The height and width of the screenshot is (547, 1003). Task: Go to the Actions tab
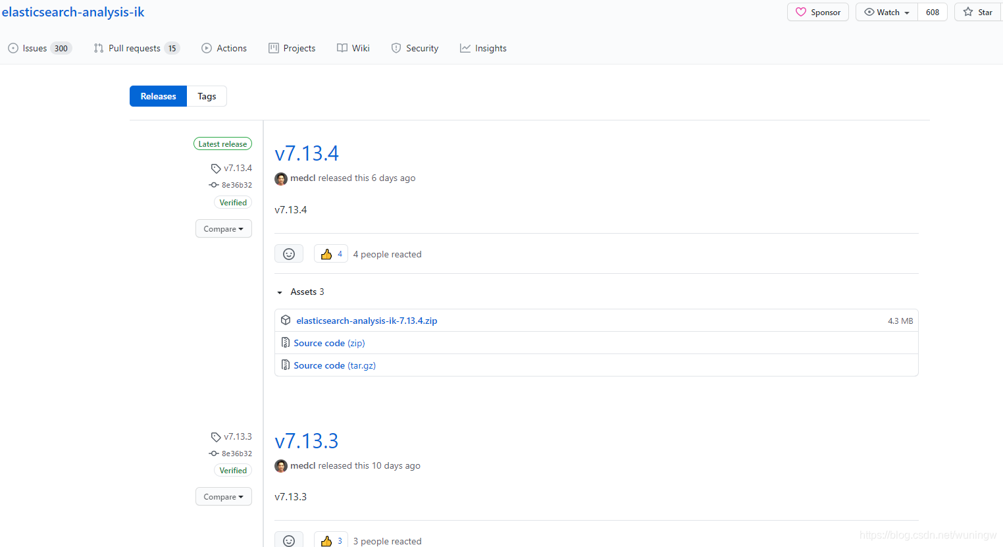click(224, 48)
